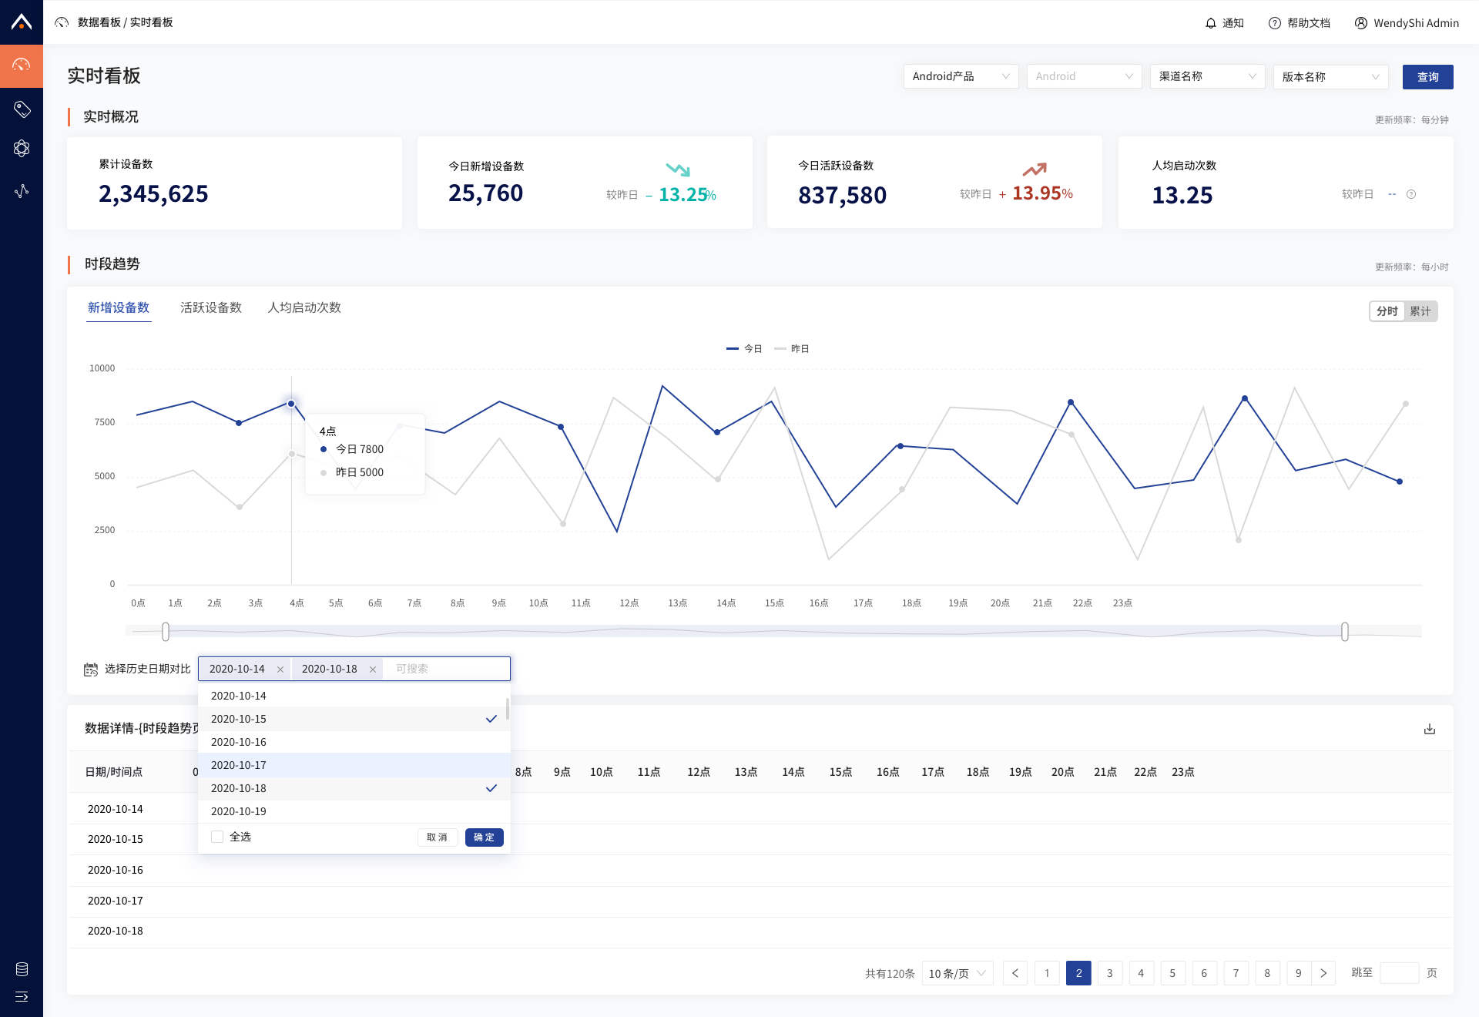This screenshot has height=1017, width=1479.
Task: Click help icon beside 人均启动次数 comparison
Action: (x=1411, y=194)
